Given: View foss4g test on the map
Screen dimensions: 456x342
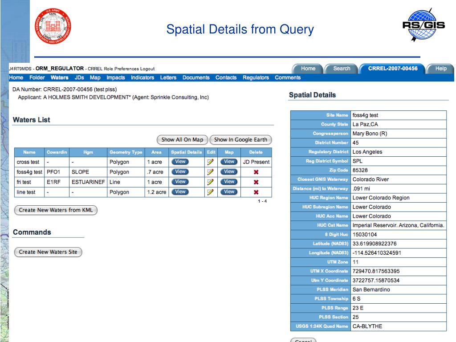Looking at the screenshot, I should click(x=229, y=172).
